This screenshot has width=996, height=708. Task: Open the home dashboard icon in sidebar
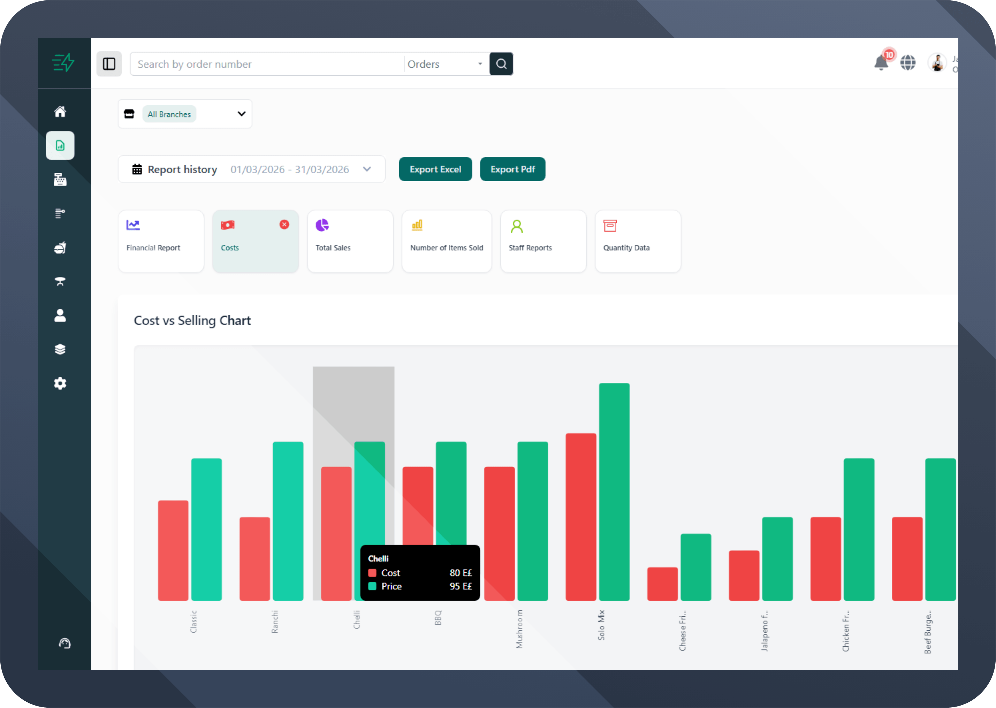pyautogui.click(x=60, y=112)
